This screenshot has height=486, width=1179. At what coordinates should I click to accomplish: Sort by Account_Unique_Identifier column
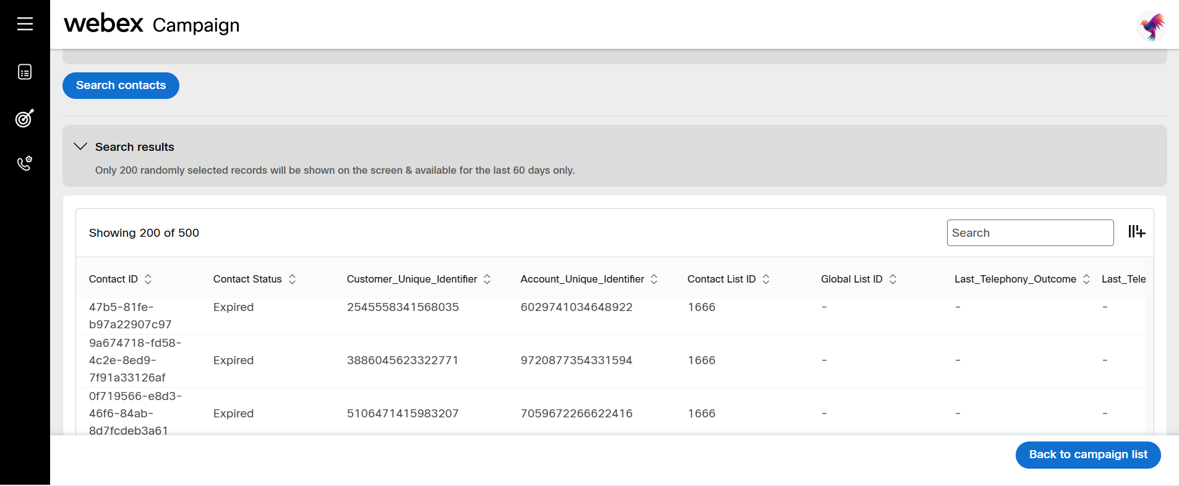pyautogui.click(x=654, y=279)
